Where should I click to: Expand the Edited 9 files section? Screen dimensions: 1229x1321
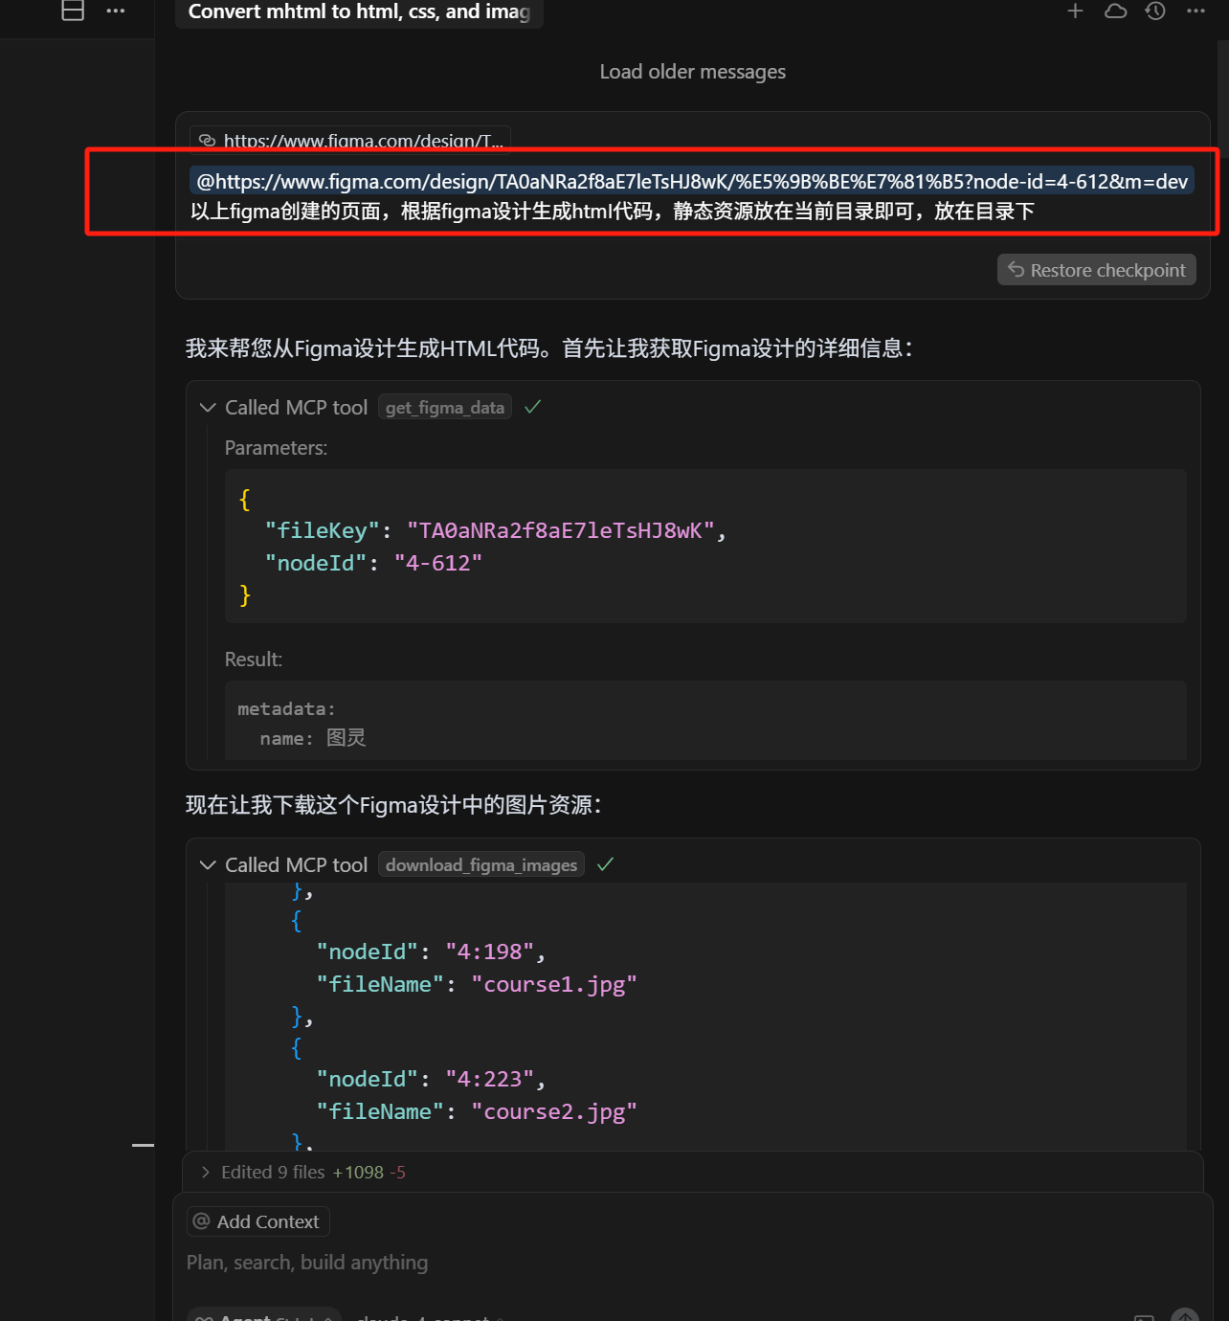205,1172
